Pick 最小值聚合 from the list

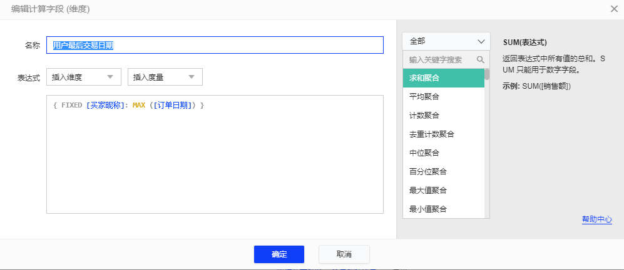(x=443, y=209)
